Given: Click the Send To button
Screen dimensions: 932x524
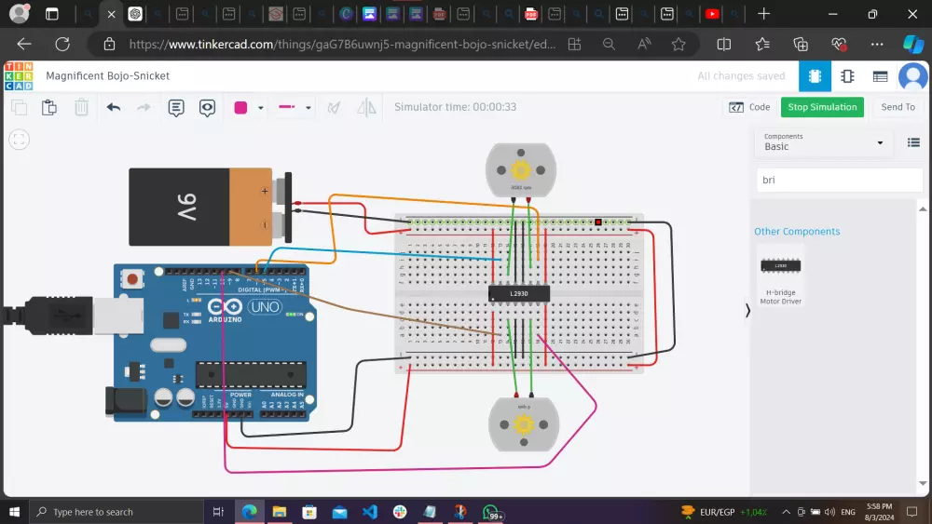Looking at the screenshot, I should pyautogui.click(x=898, y=107).
